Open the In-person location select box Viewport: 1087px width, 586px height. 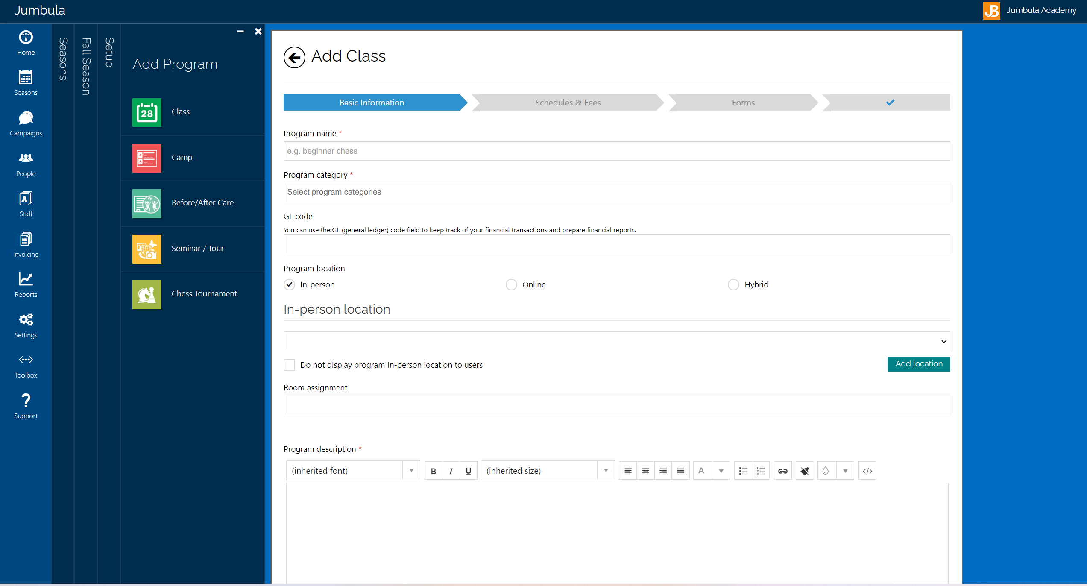tap(616, 341)
